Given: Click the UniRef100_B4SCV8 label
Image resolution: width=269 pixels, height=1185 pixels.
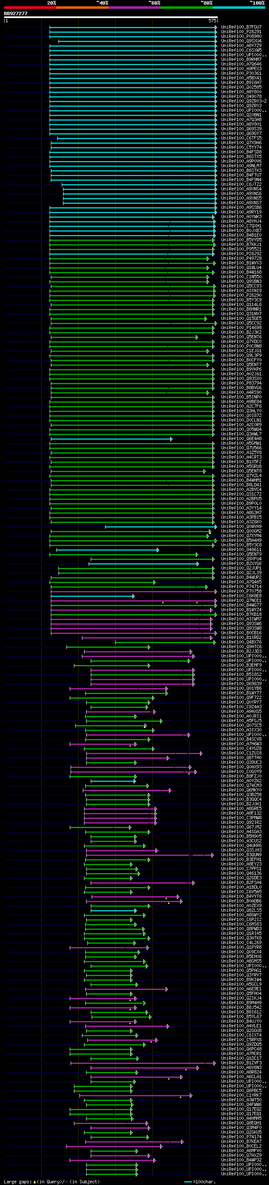Looking at the screenshot, I should pos(241,739).
